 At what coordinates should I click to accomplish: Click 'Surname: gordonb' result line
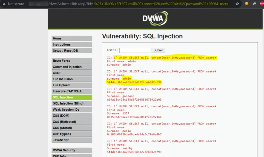(121, 96)
